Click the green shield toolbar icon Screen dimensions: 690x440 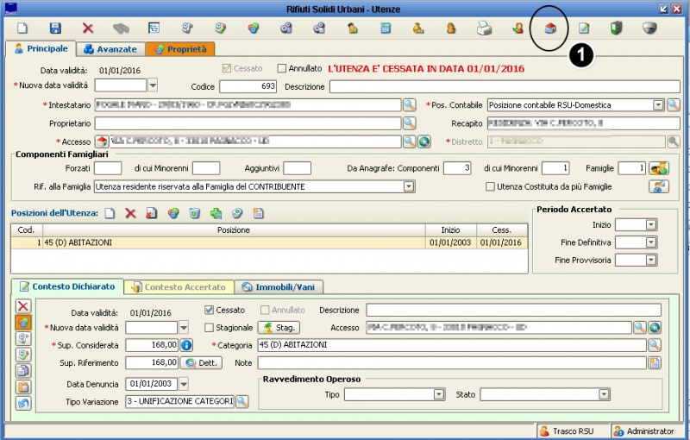coord(616,28)
